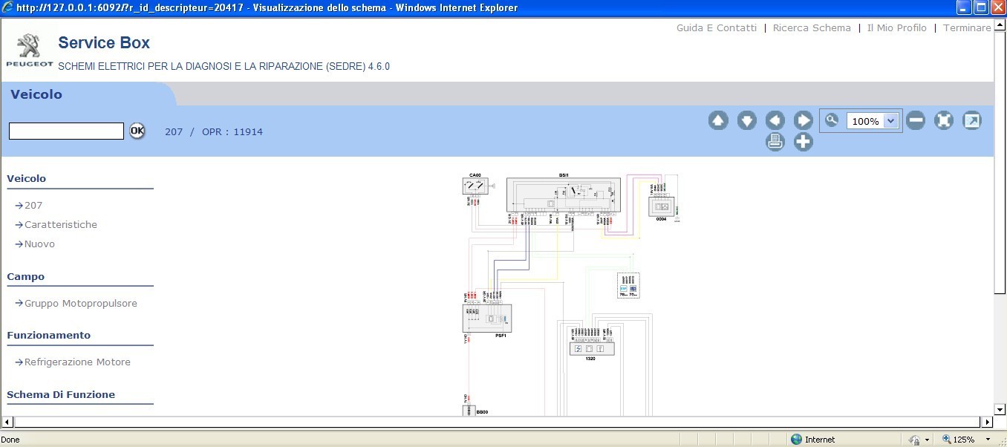Viewport: 1007px width, 447px height.
Task: Click the Schema Di Funzione heading
Action: pyautogui.click(x=61, y=394)
